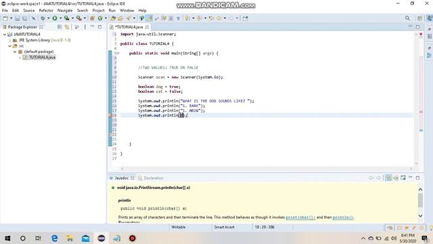Click Open Attached Javadoc in Browser icon
This screenshot has width=433, height=244.
tap(403, 178)
